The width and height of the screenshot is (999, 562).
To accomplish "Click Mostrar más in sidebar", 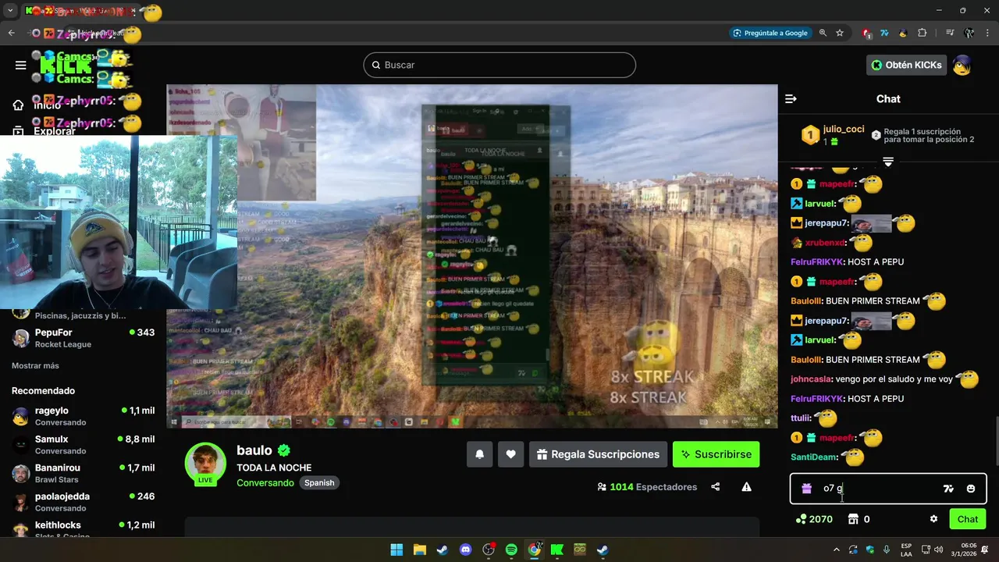I will (x=35, y=365).
